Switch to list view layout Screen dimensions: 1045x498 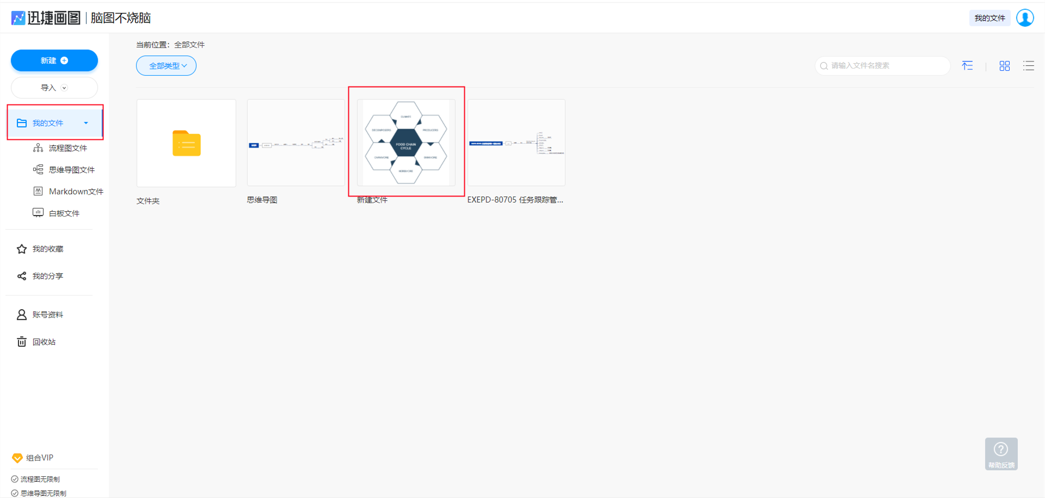1028,66
